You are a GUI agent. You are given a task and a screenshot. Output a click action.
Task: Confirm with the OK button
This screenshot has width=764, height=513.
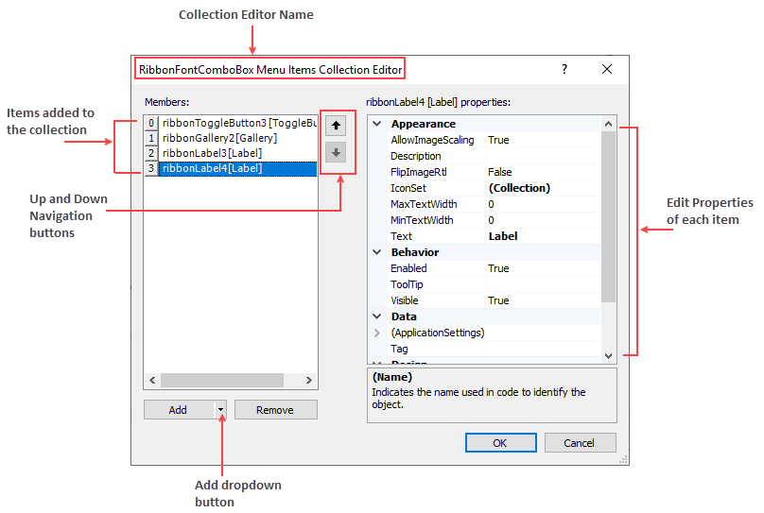(500, 443)
